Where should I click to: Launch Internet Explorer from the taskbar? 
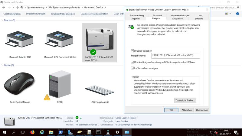(42, 132)
